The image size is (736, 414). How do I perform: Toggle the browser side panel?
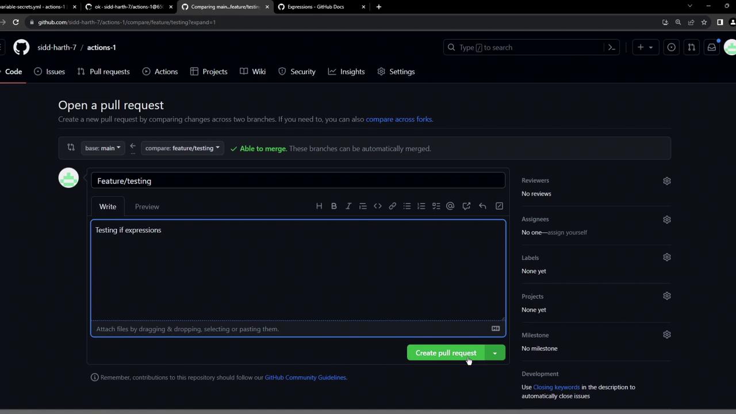coord(720,22)
